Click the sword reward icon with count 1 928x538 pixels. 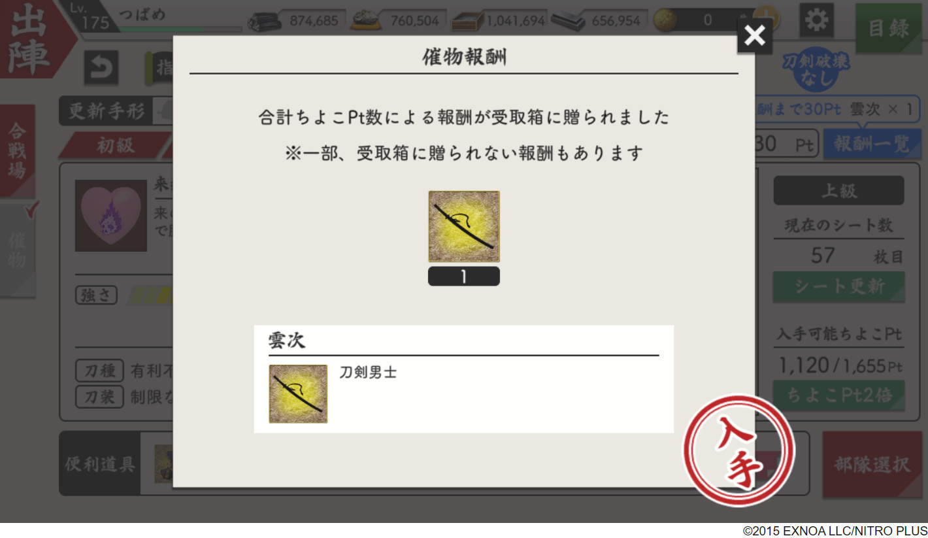(464, 227)
